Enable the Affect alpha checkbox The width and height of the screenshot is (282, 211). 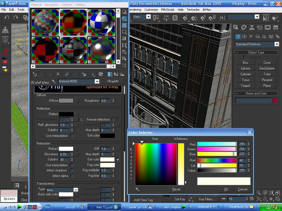(72, 176)
